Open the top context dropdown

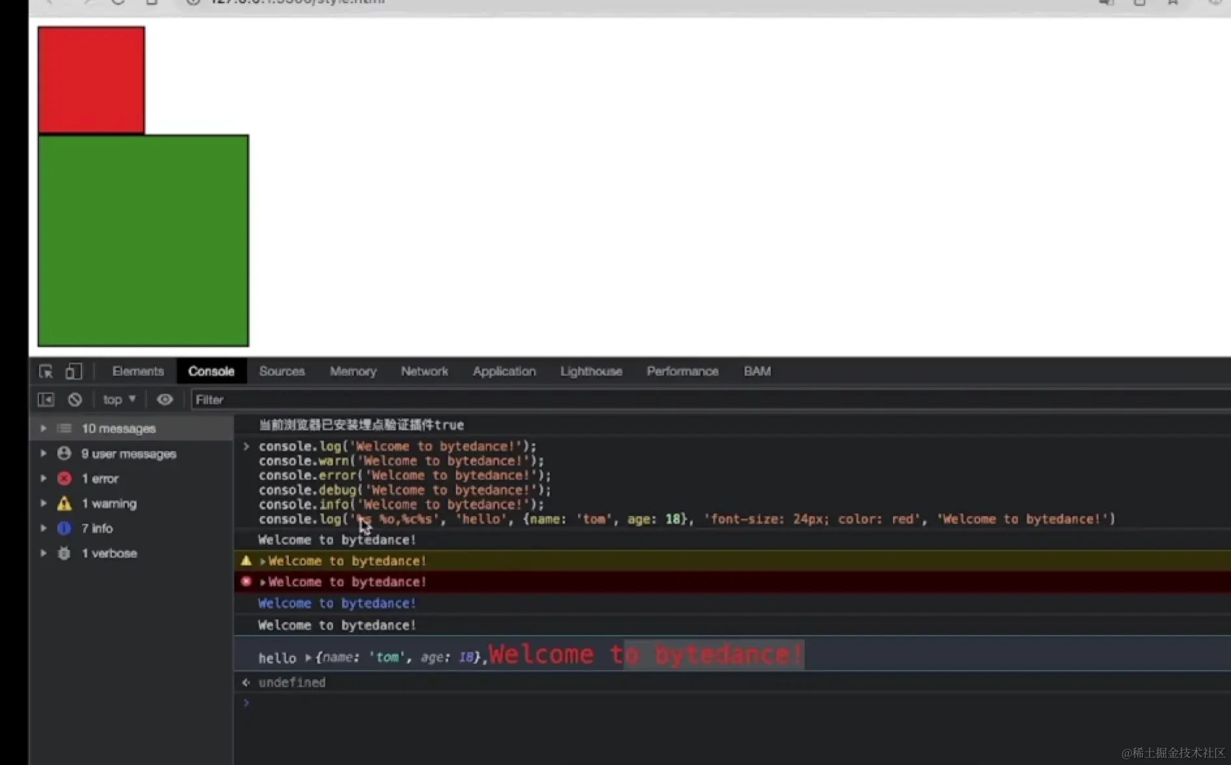click(119, 399)
